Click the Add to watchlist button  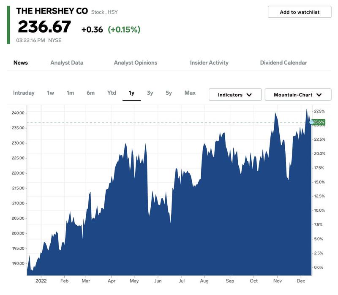tap(300, 12)
